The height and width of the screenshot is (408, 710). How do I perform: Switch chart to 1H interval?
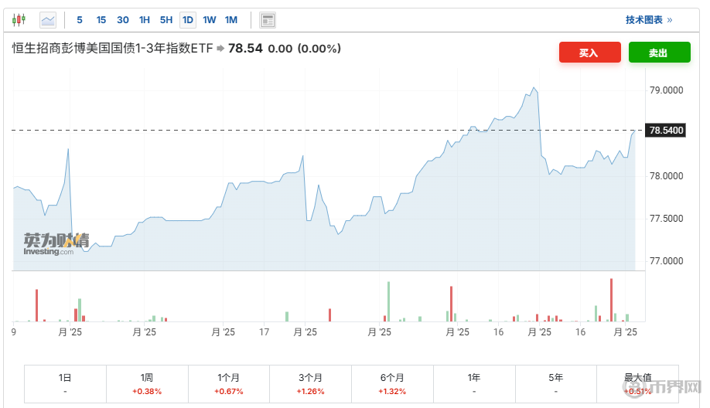coord(145,19)
